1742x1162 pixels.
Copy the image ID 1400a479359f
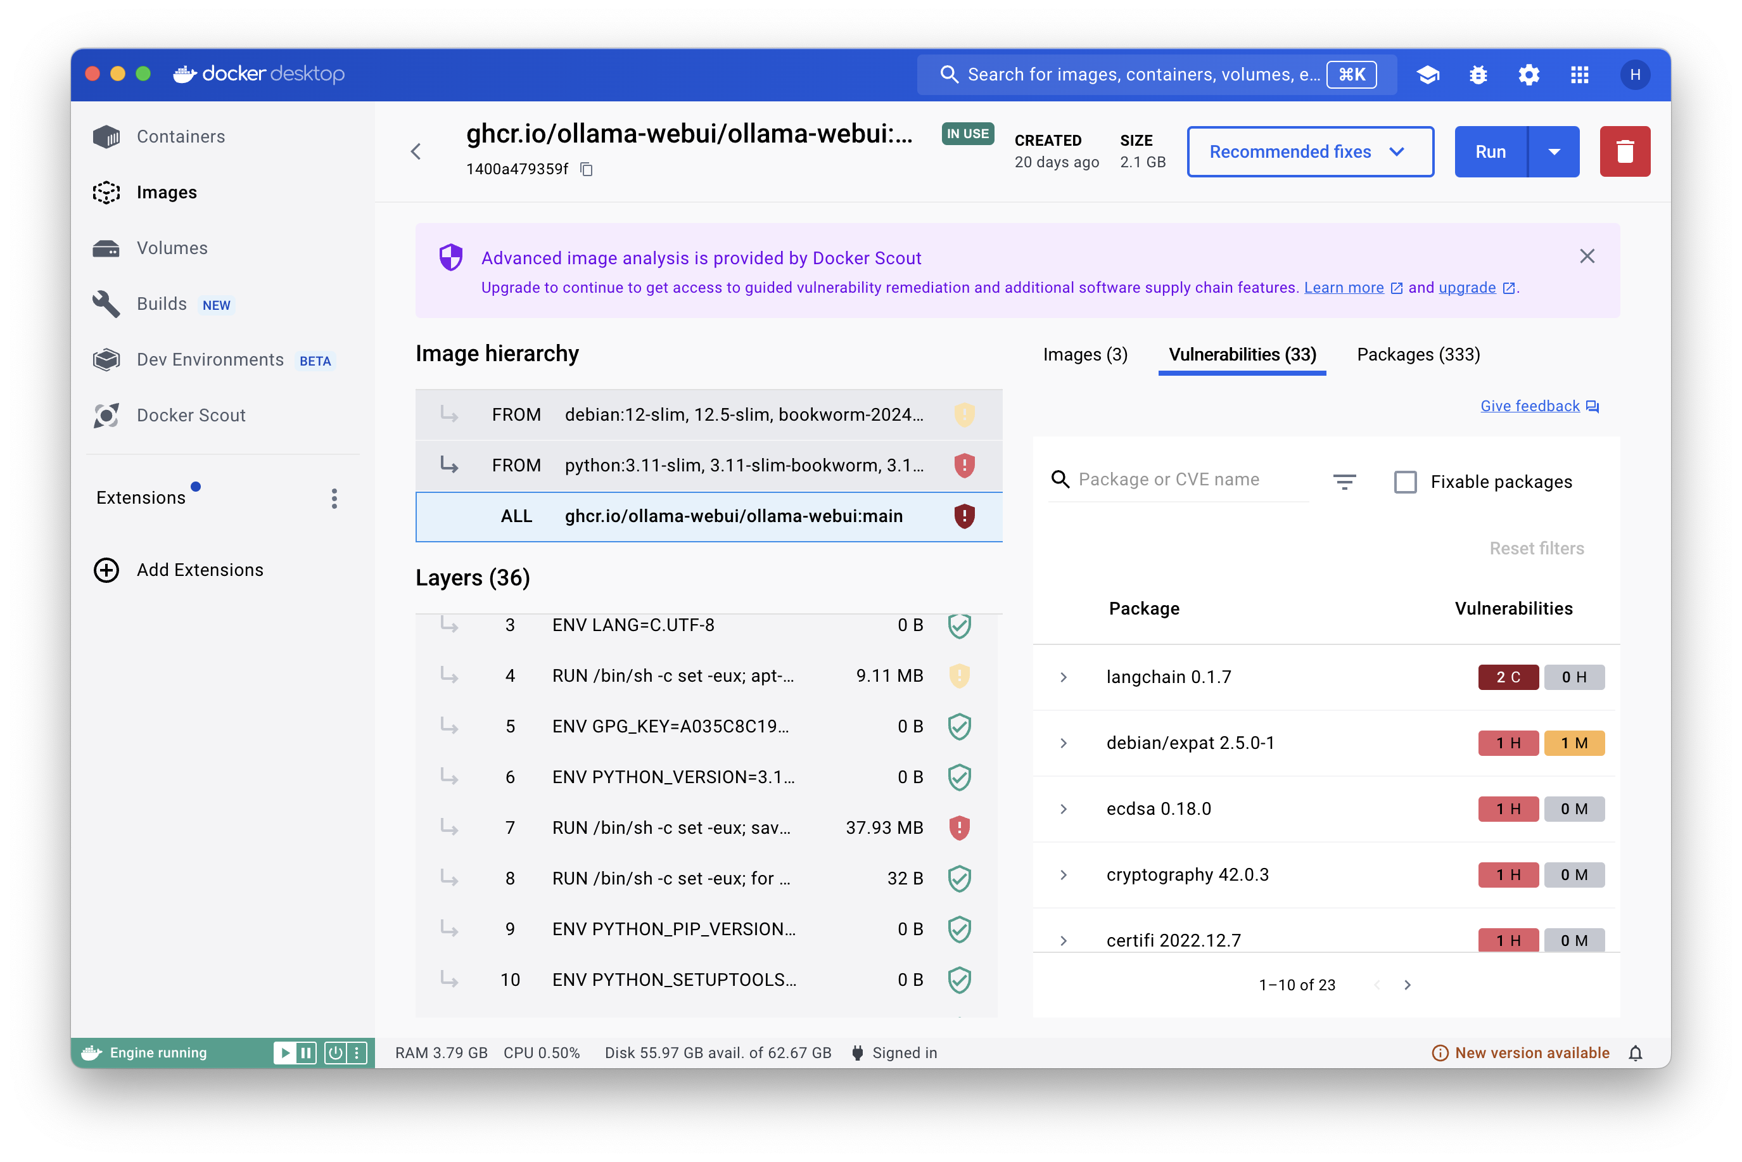coord(586,170)
